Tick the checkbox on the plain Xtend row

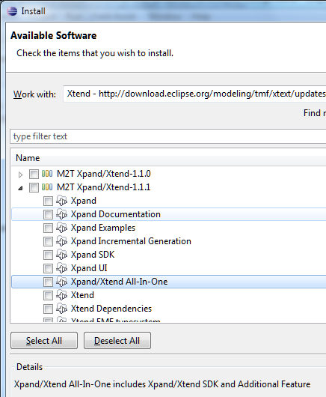point(48,295)
